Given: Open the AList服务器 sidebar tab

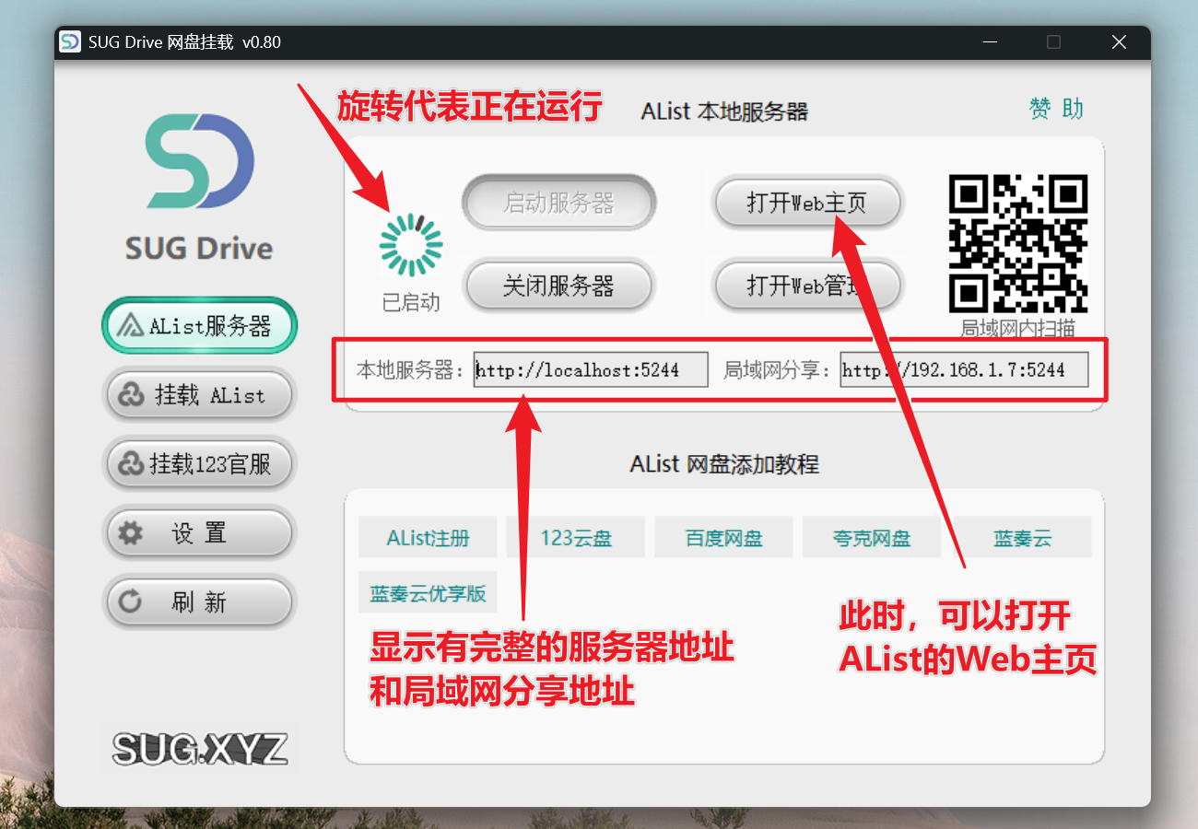Looking at the screenshot, I should [199, 325].
